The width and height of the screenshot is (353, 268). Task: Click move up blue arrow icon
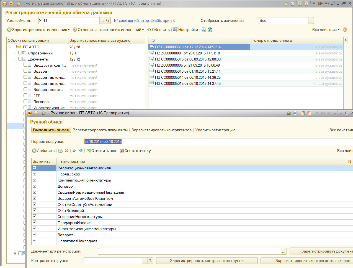click(74, 151)
